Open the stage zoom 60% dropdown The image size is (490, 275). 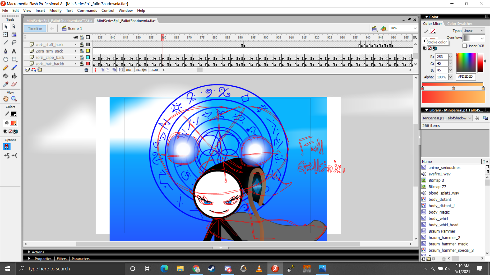pos(415,28)
